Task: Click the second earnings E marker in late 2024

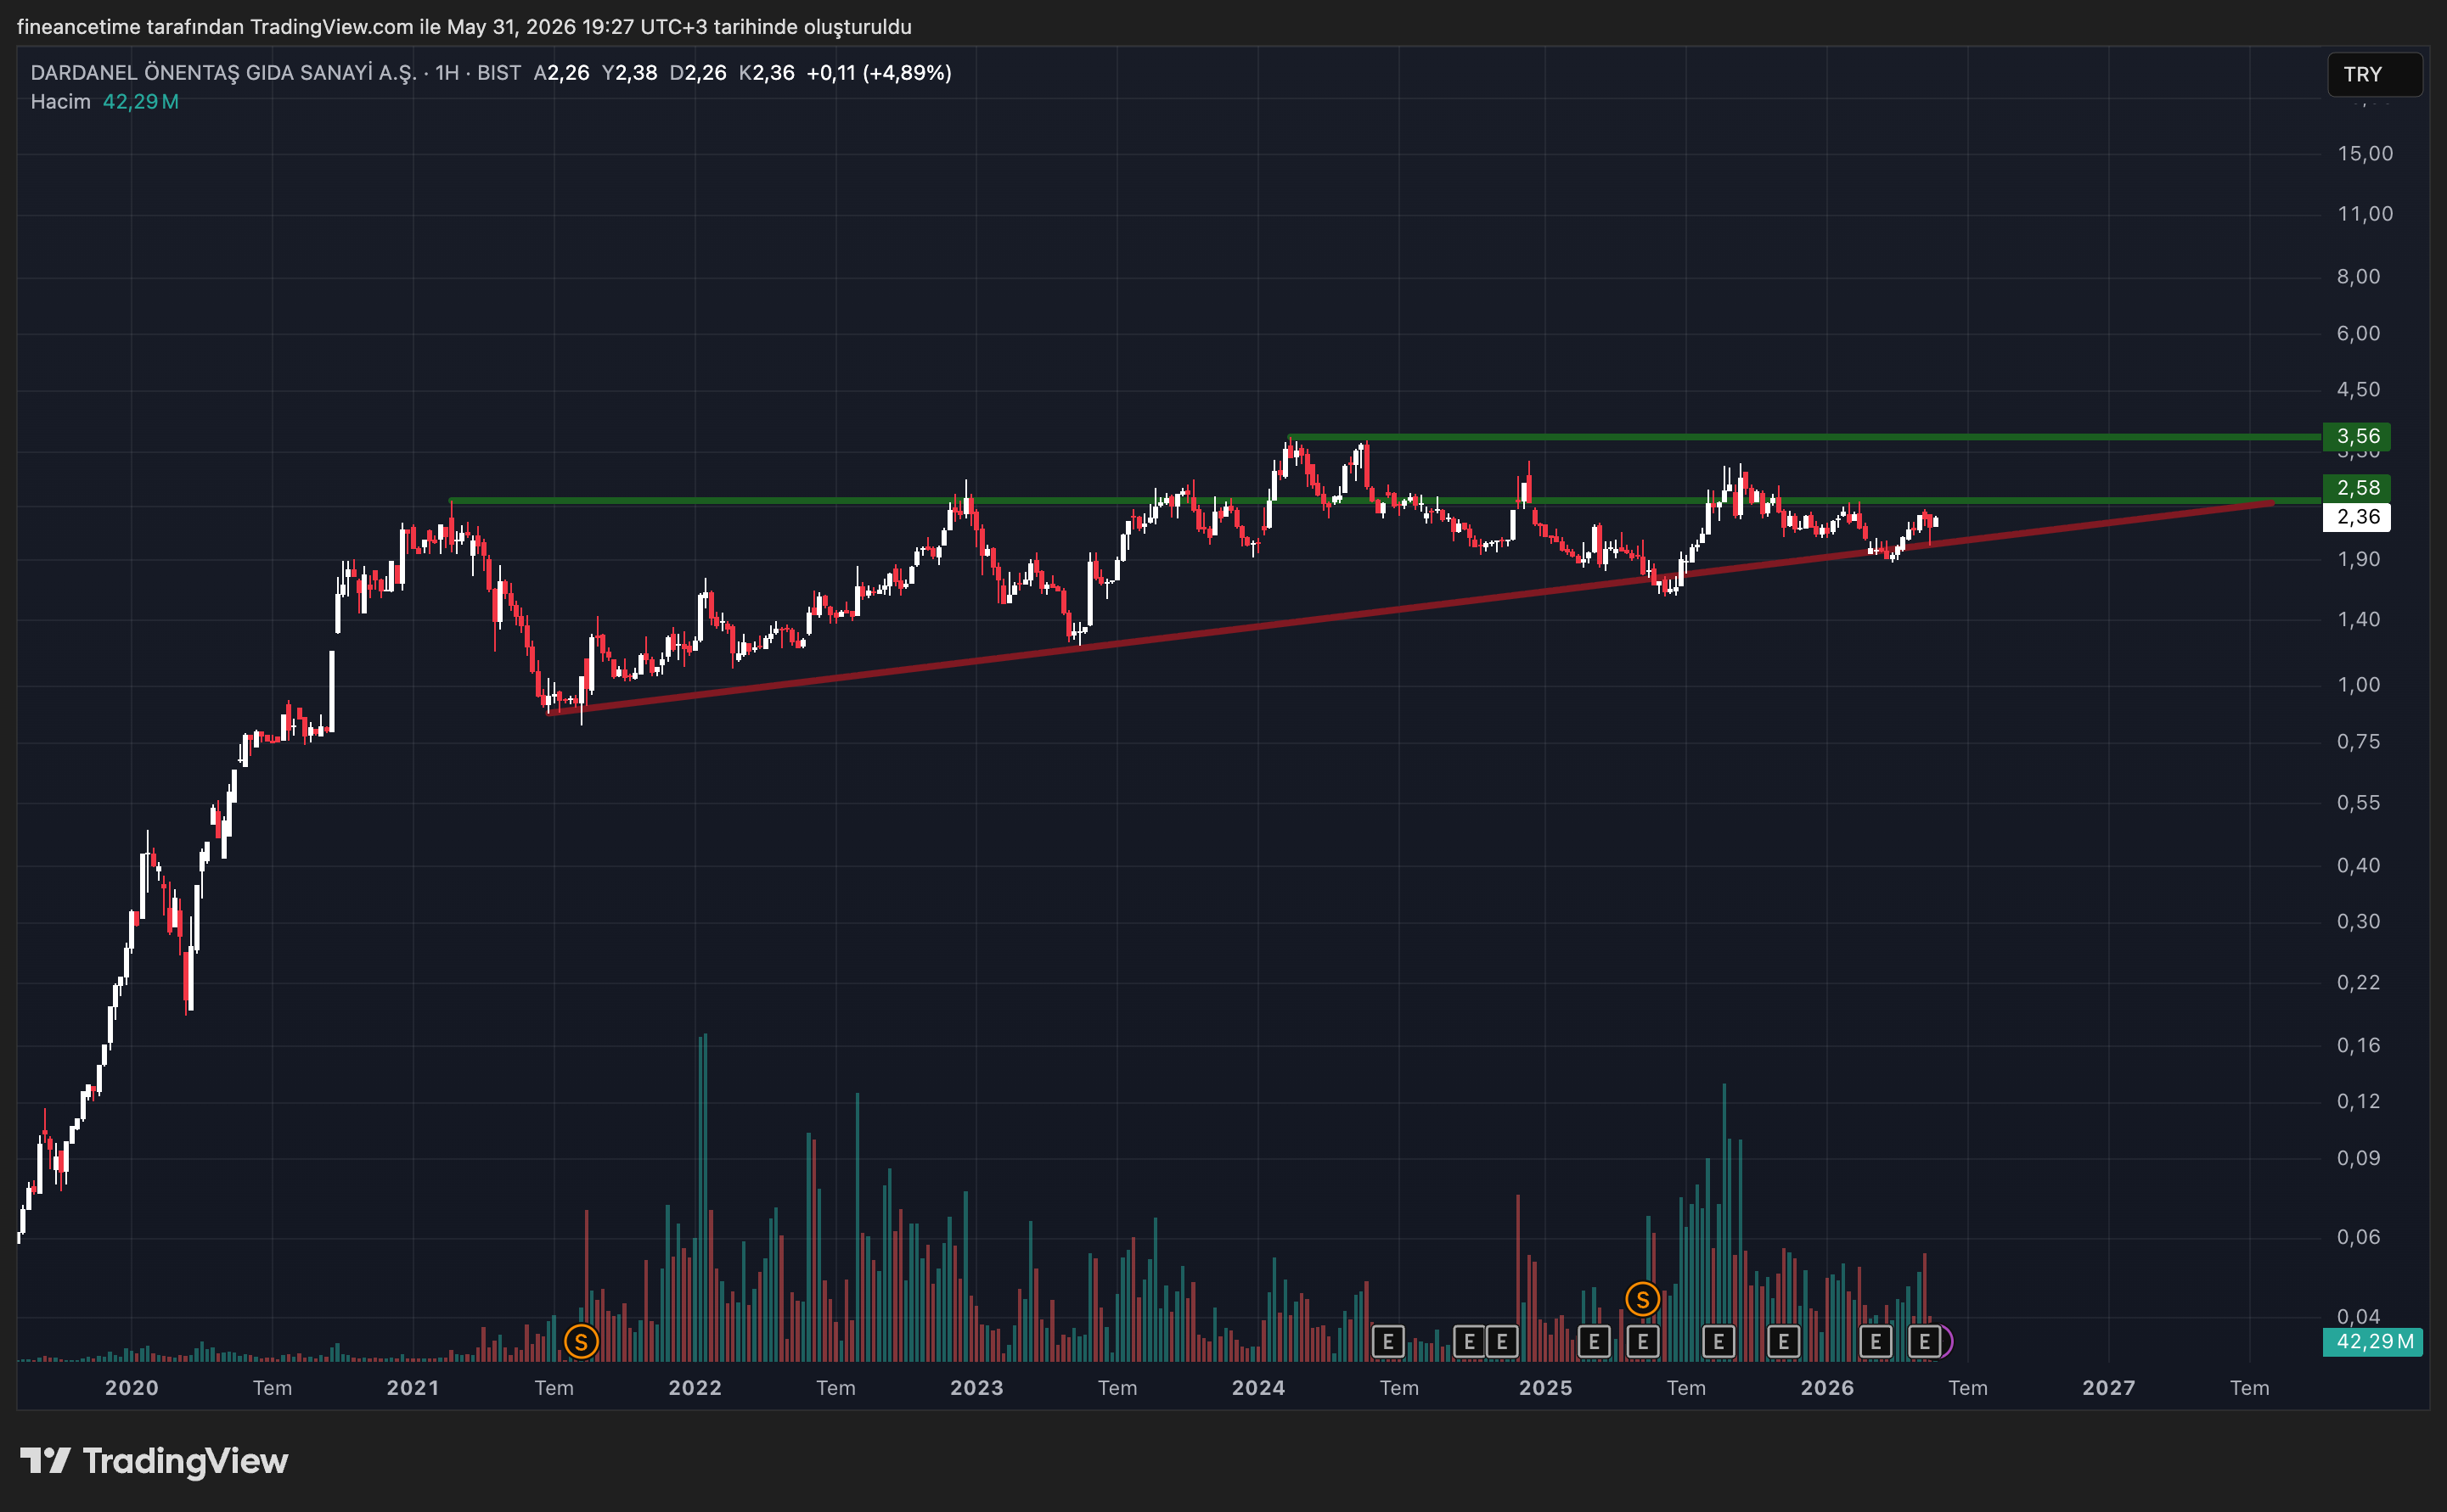Action: 1502,1341
